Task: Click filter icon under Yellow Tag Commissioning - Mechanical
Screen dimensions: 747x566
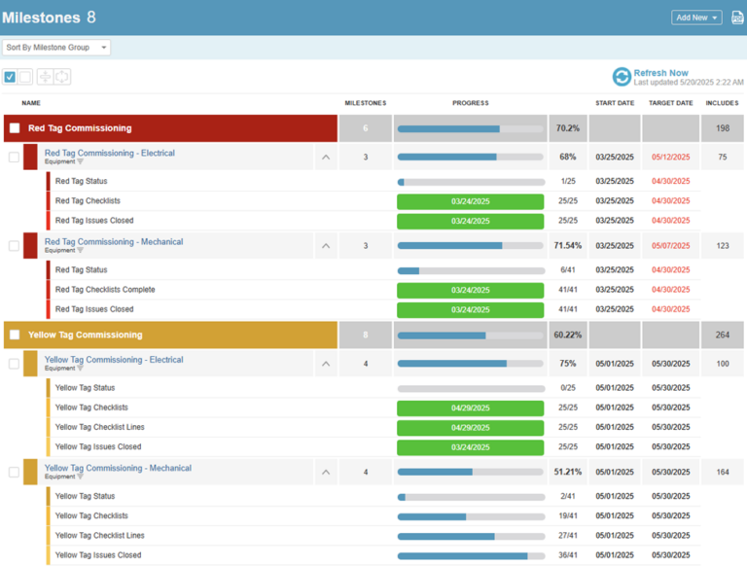Action: tap(81, 478)
